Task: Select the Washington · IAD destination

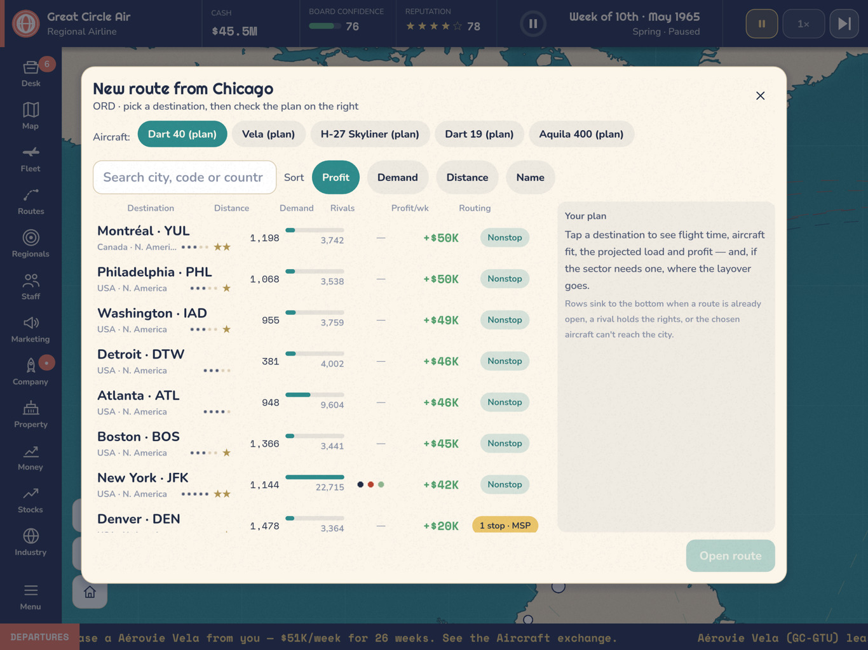Action: tap(318, 321)
